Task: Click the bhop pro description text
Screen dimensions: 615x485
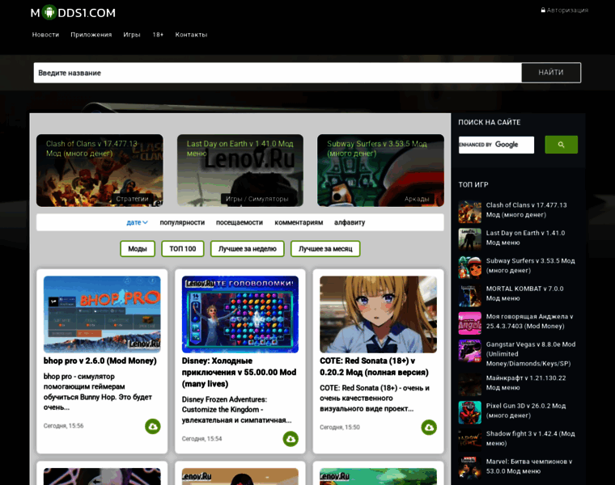Action: (x=98, y=392)
